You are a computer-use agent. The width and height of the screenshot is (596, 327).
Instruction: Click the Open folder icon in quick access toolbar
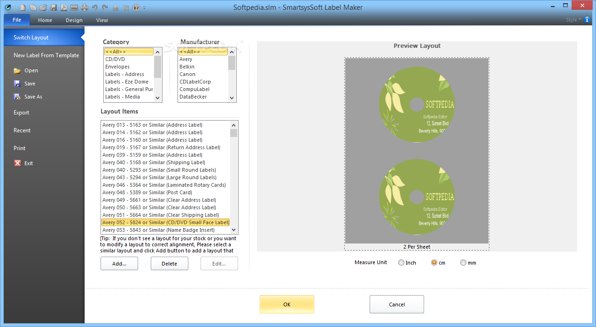43,8
